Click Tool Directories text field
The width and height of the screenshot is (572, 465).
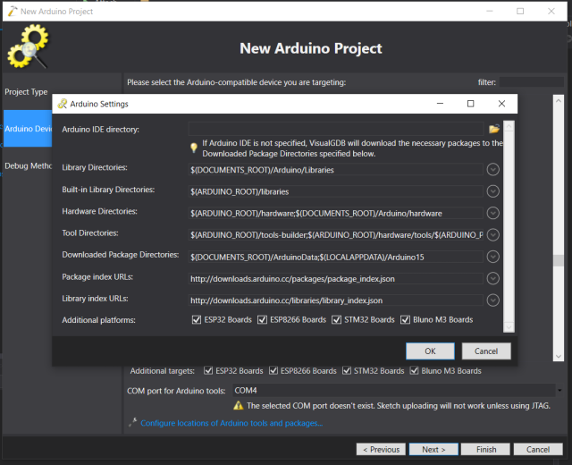pos(336,235)
